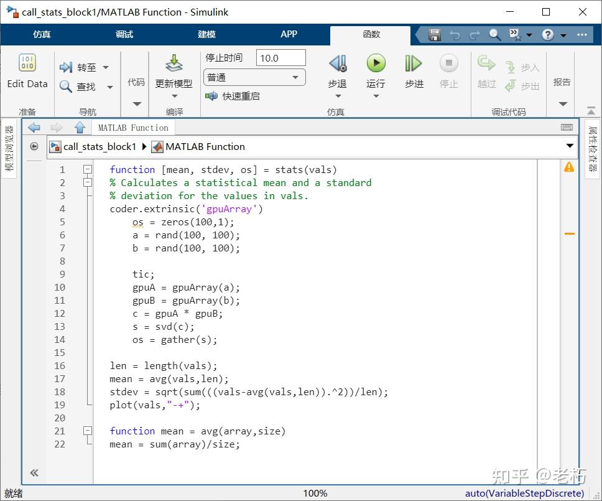Click the 步进 step forward icon
Image resolution: width=602 pixels, height=501 pixels.
pyautogui.click(x=414, y=63)
